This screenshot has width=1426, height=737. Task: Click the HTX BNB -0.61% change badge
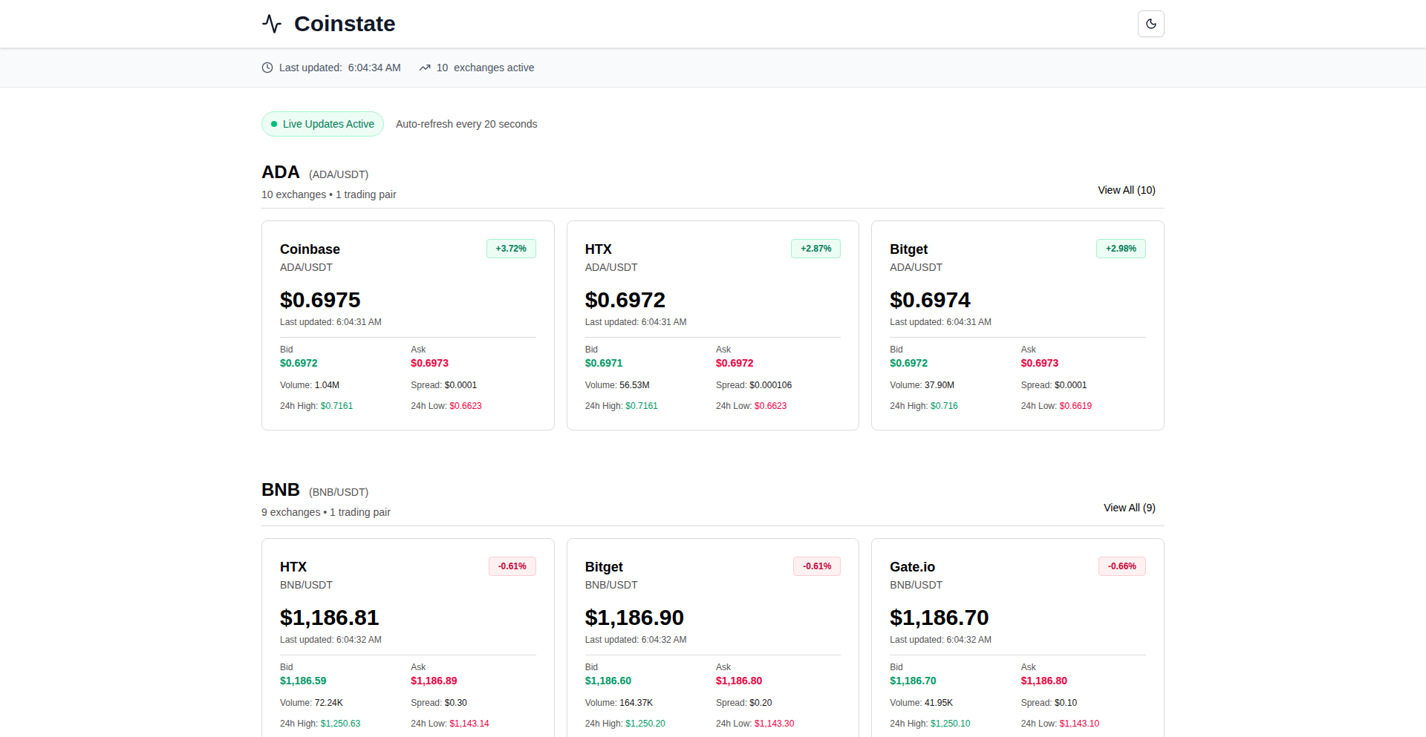[x=512, y=566]
